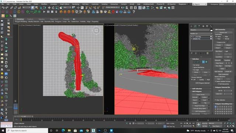Select the Face constraint radio button
This screenshot has width=236, height=133.
point(216,39)
